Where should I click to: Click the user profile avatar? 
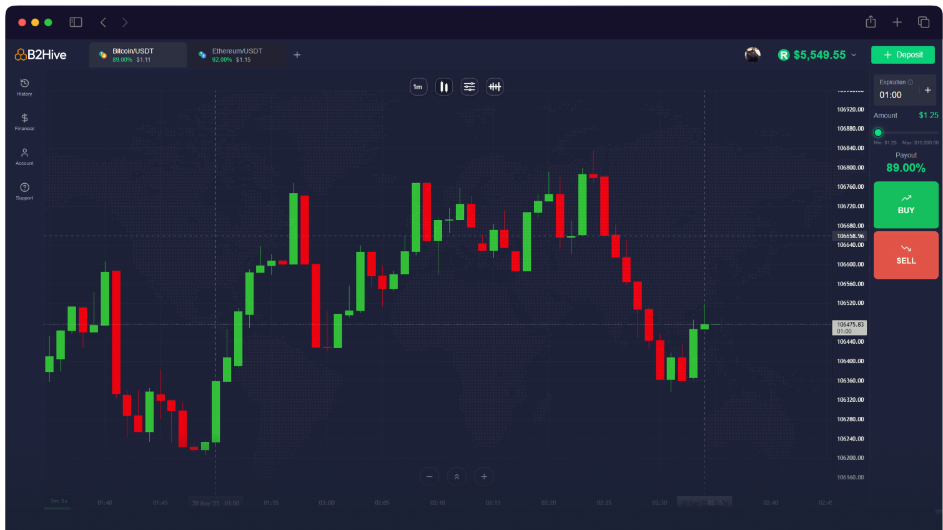(x=753, y=55)
